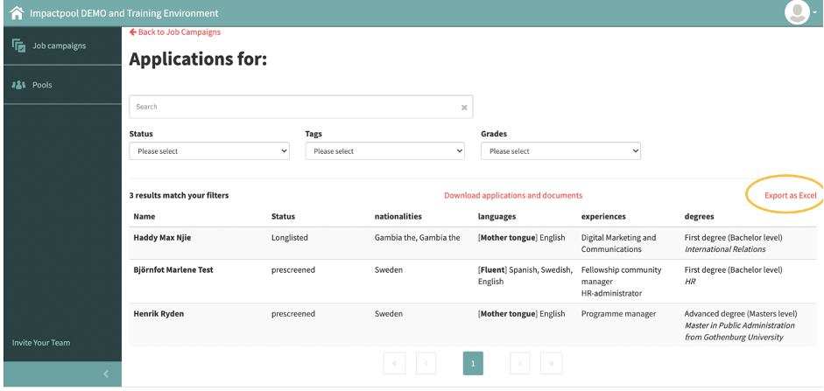The width and height of the screenshot is (824, 391).
Task: Click prescreened status for Henrik Ryden
Action: 293,314
